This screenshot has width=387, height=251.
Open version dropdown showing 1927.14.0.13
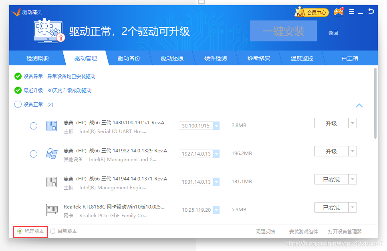click(x=216, y=154)
